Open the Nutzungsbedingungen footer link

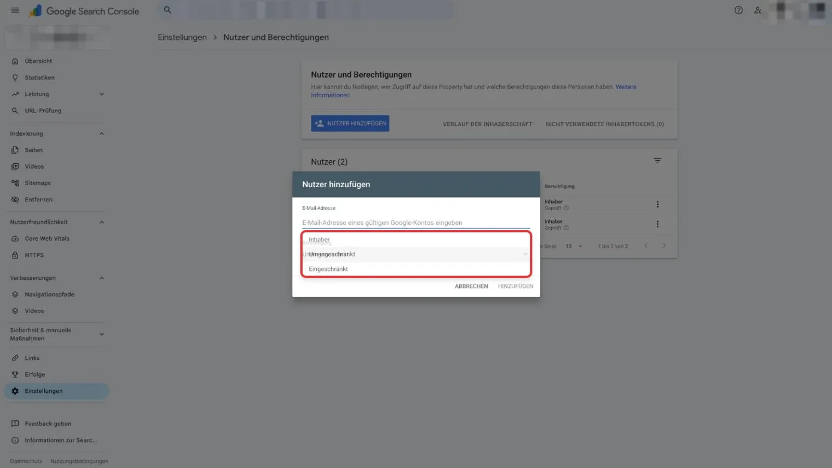[79, 461]
